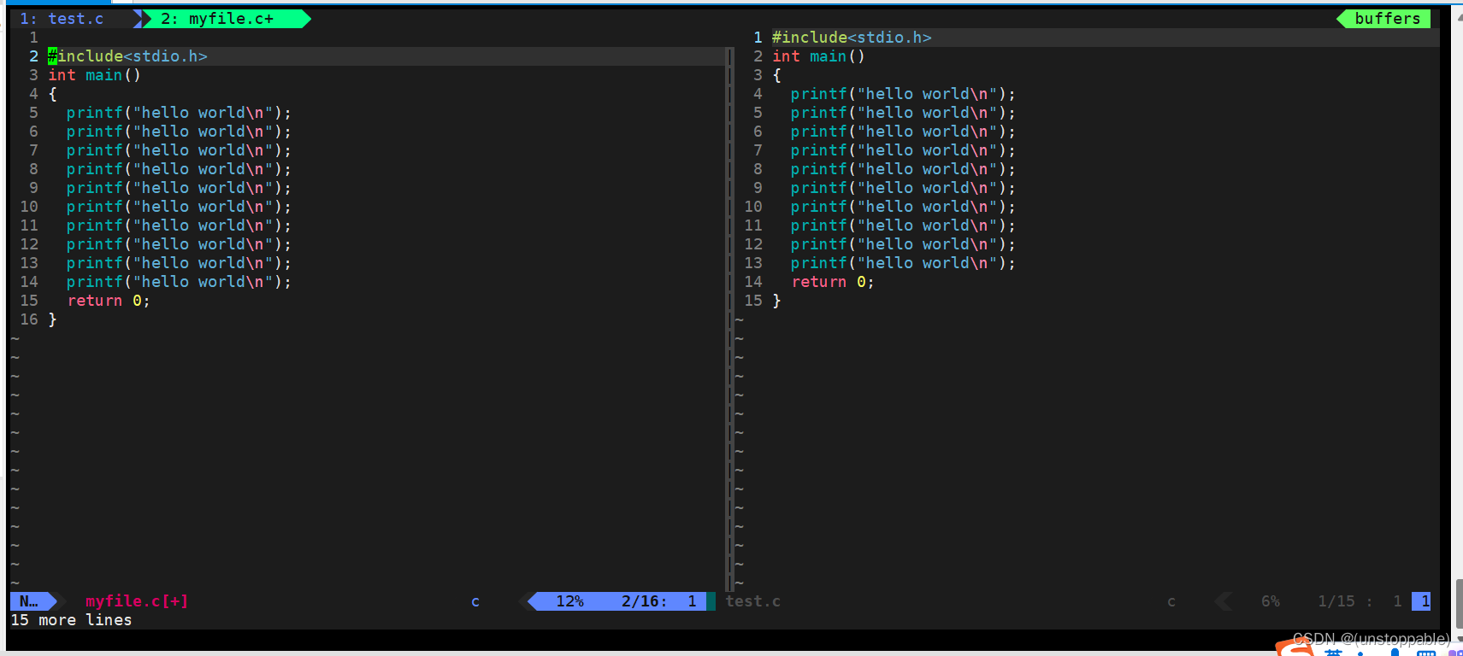Click the buffers label in tabline
Viewport: 1463px width, 656px height.
click(x=1386, y=19)
